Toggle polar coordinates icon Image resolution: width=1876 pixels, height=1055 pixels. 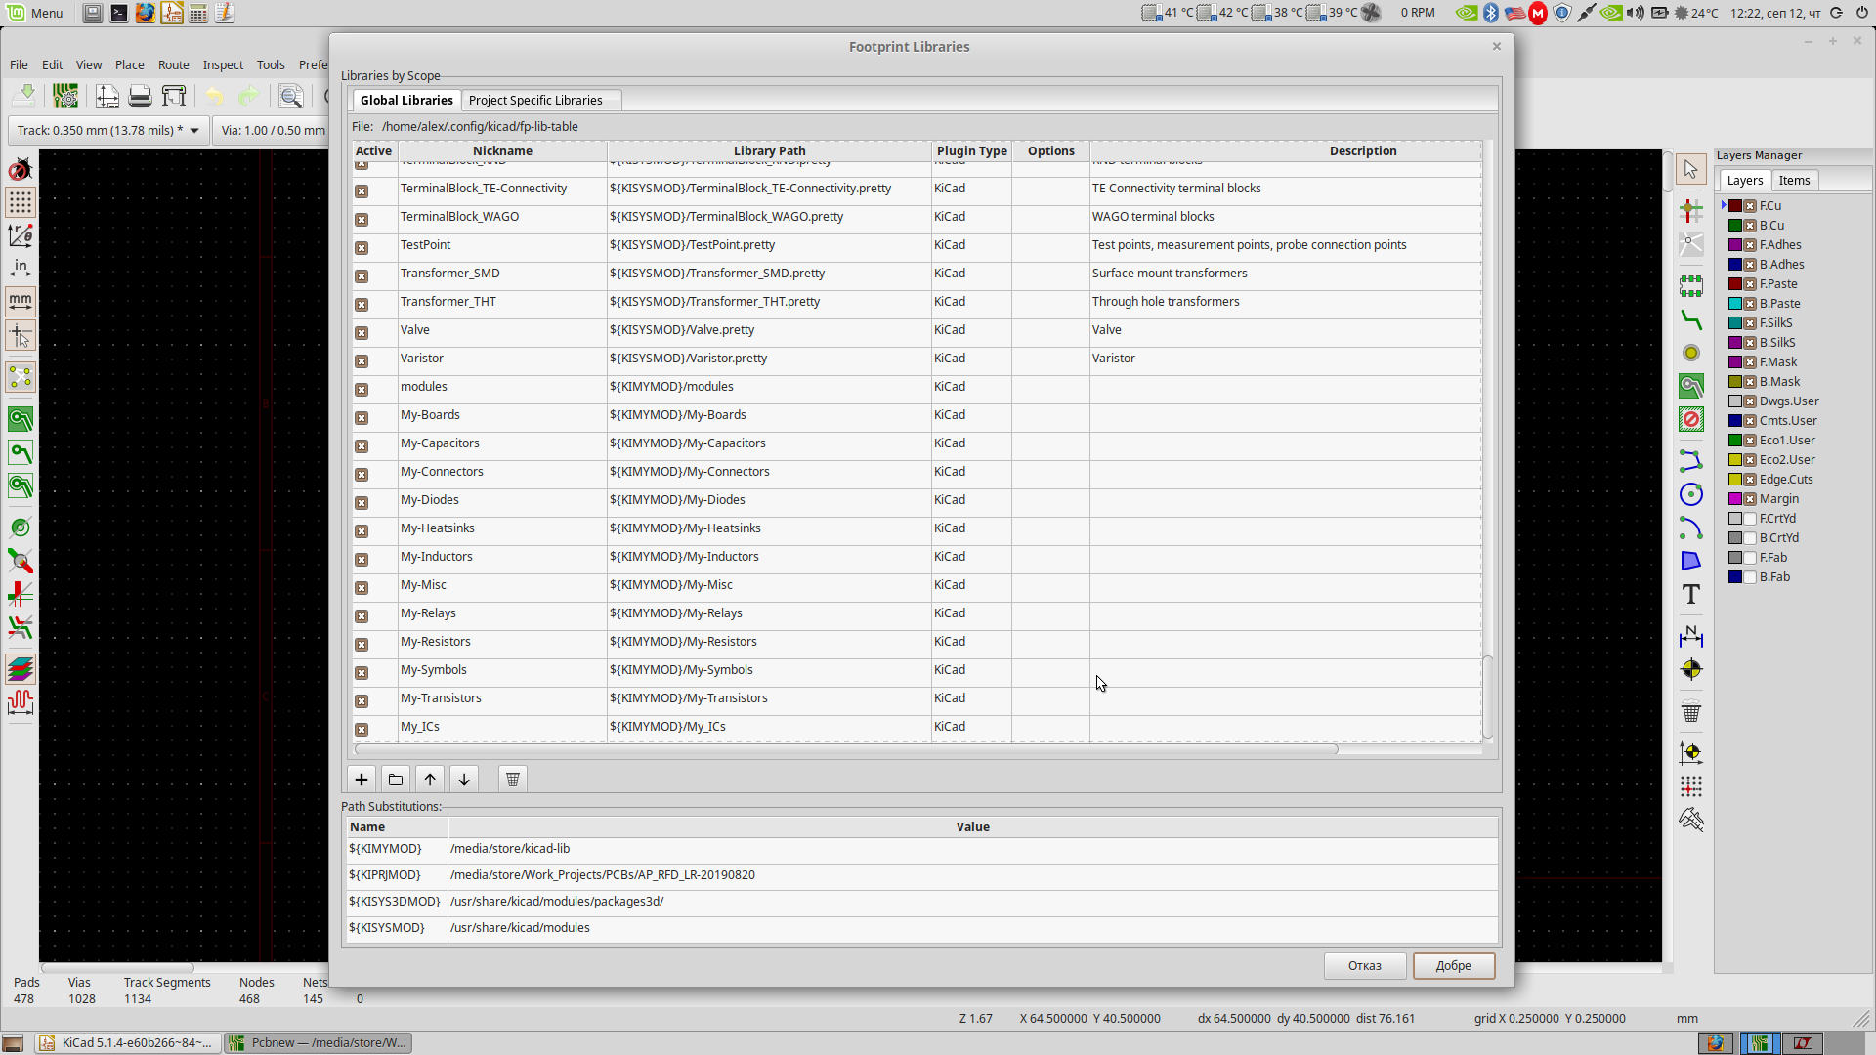click(21, 235)
